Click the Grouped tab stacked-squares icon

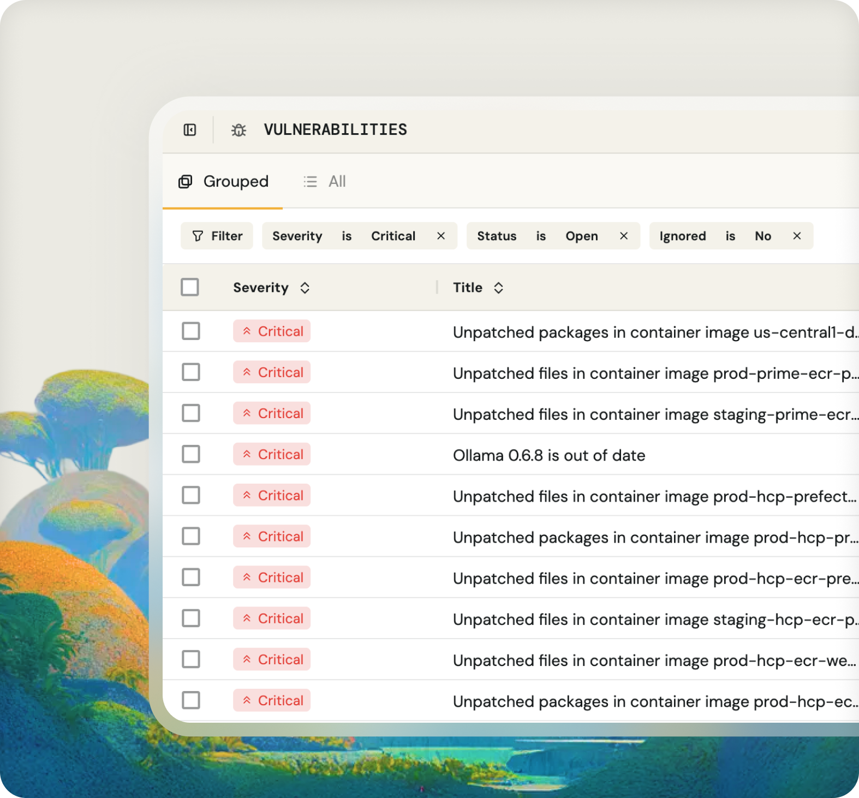coord(186,181)
